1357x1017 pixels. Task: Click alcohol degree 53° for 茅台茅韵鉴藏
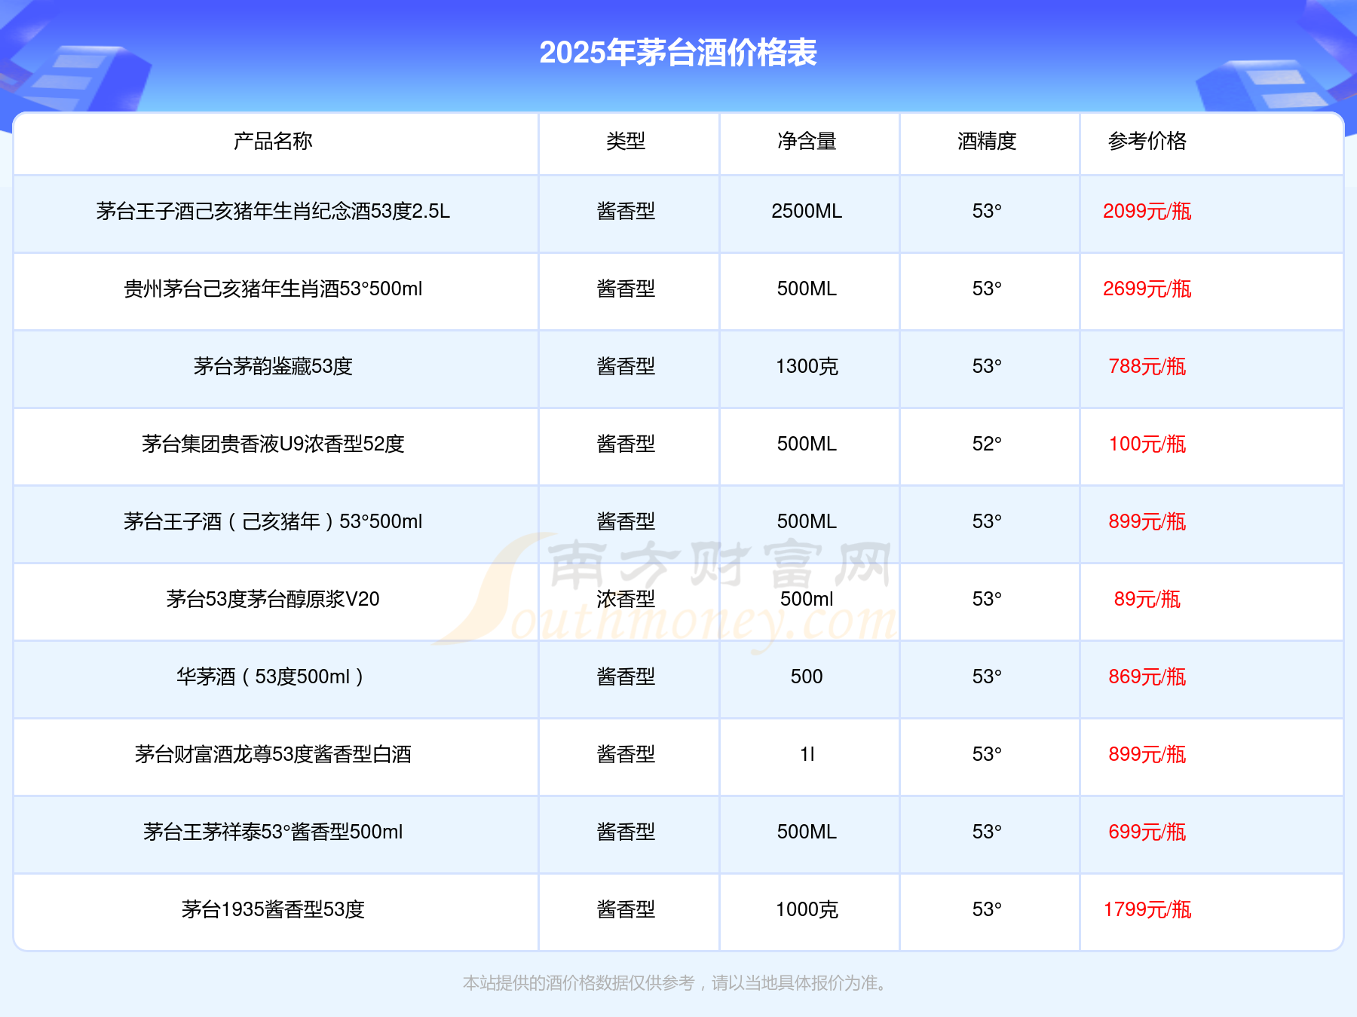click(x=987, y=366)
